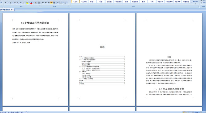The height and width of the screenshot is (113, 206).
Task: Select the 正文 style
Action: pyautogui.click(x=75, y=2)
